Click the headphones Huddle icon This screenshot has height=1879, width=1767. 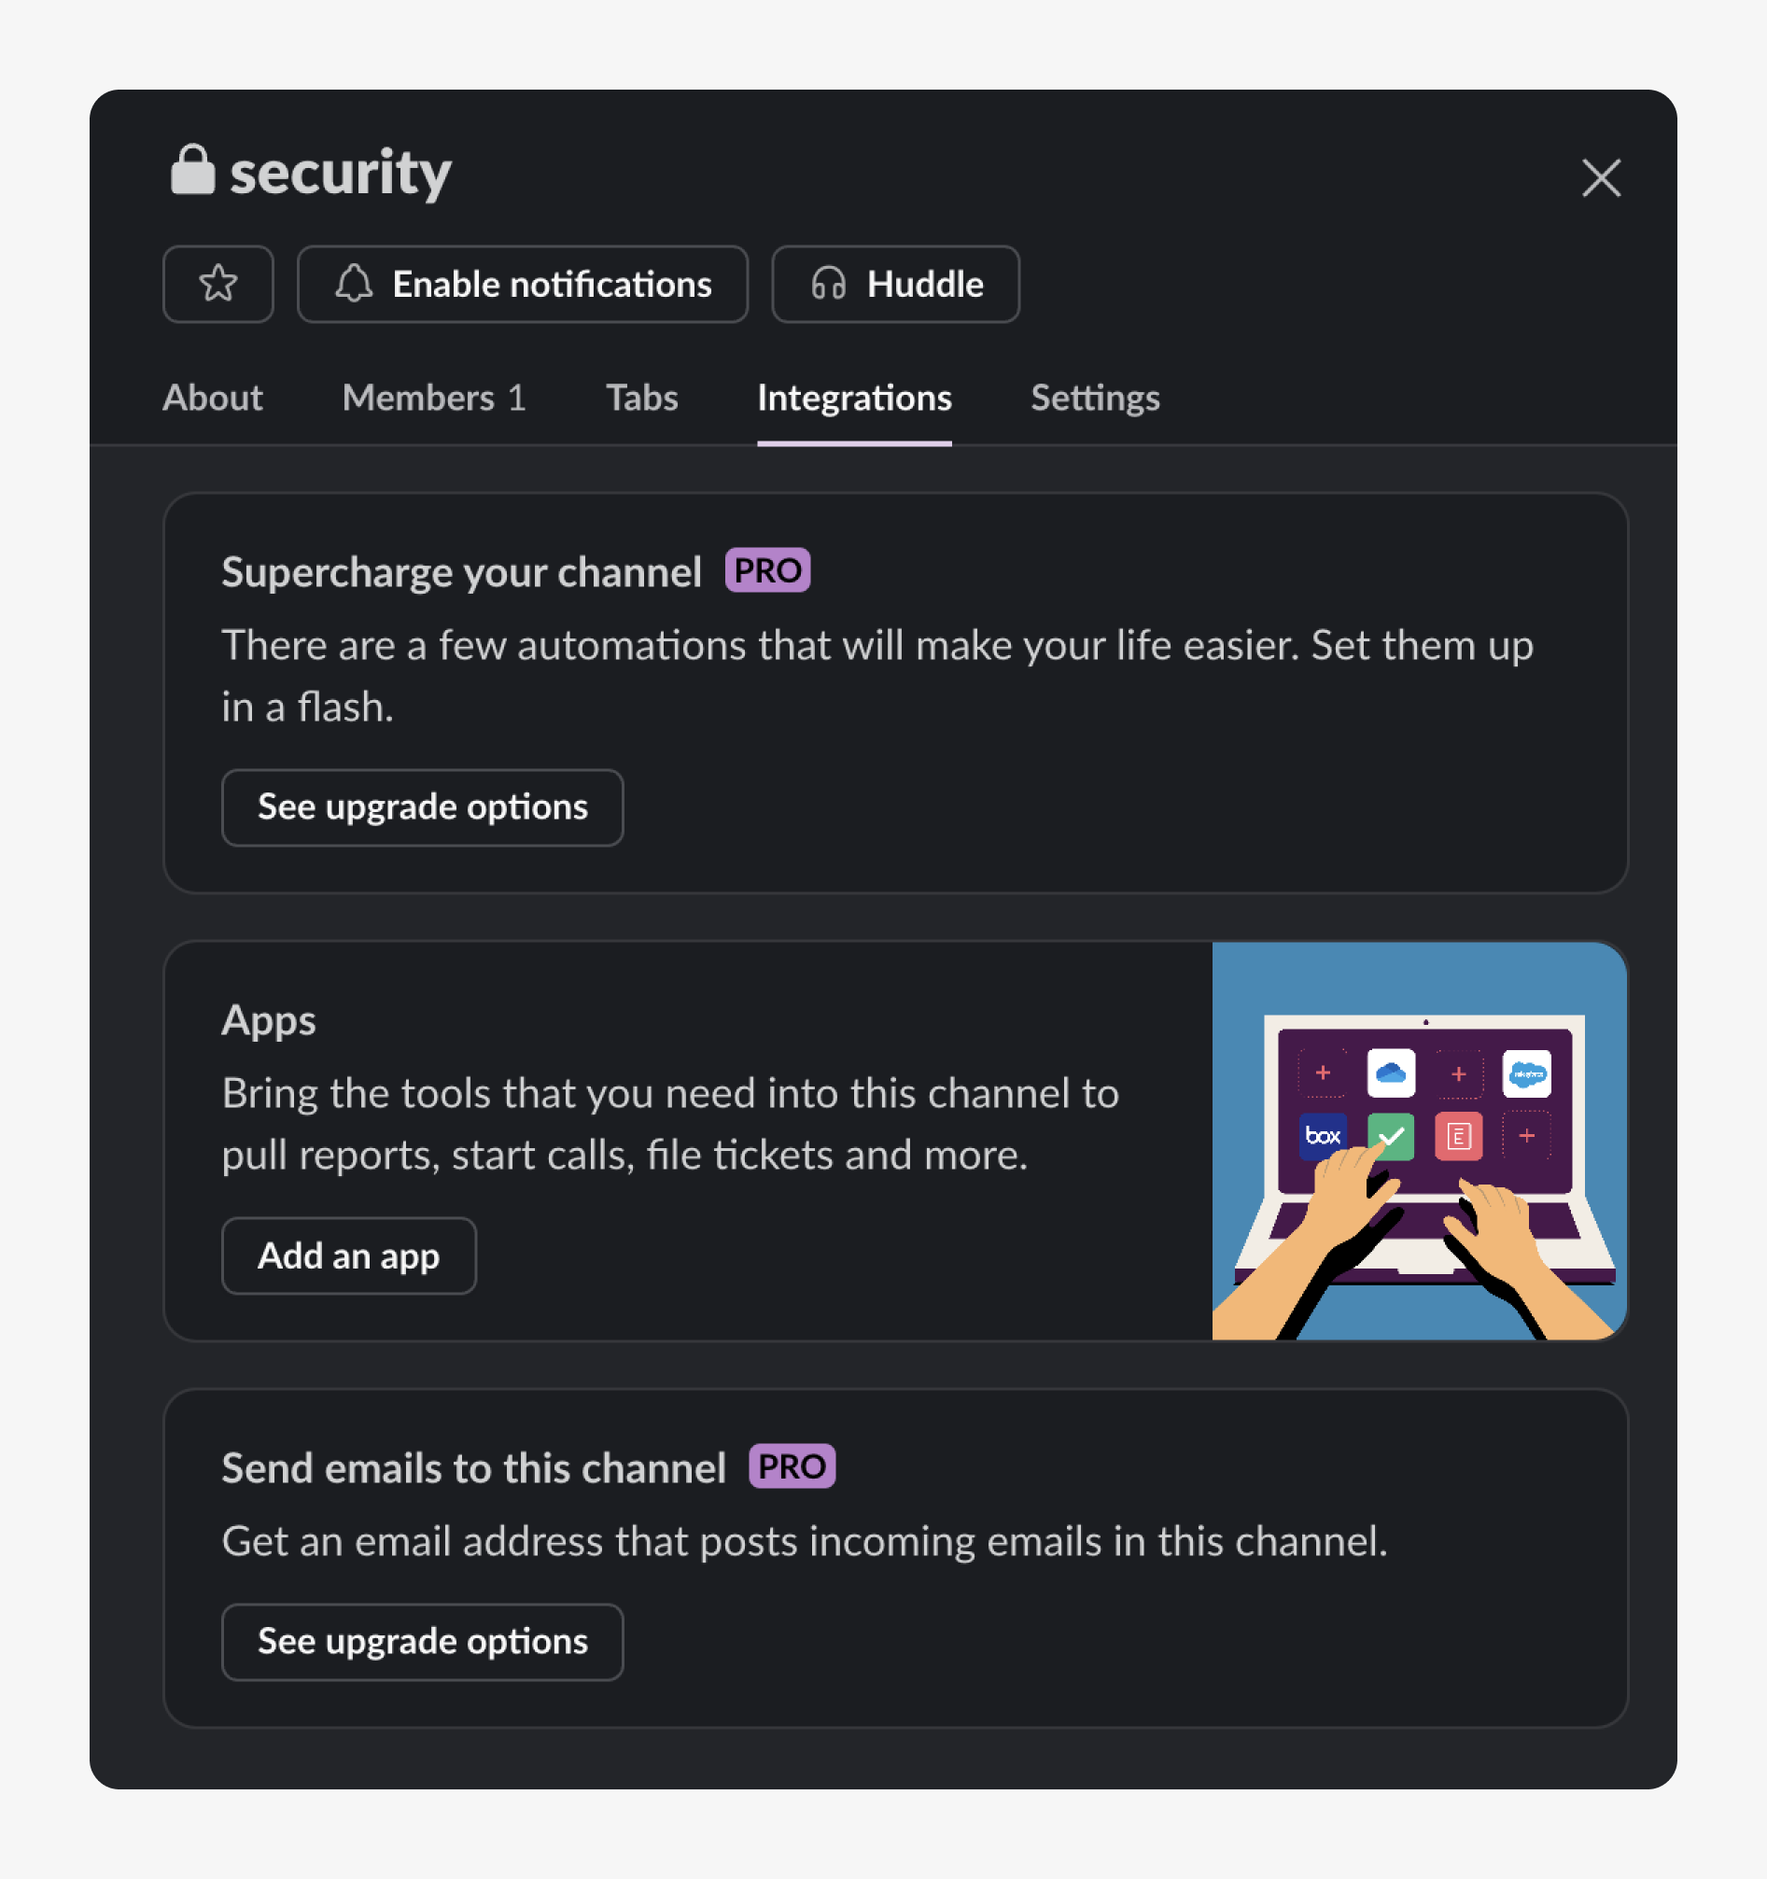(x=828, y=284)
